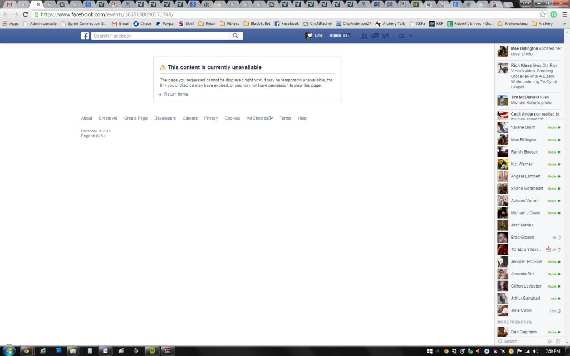Click the green extension icon in toolbar

[x=553, y=14]
